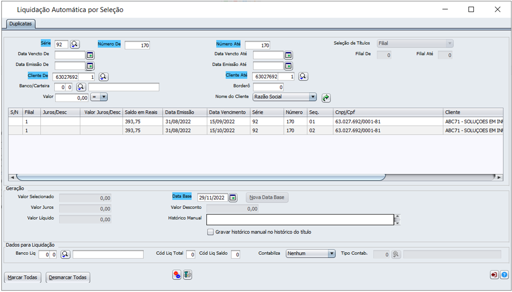The image size is (512, 292).
Task: Search Cliente De with magnifier icon
Action: (103, 77)
